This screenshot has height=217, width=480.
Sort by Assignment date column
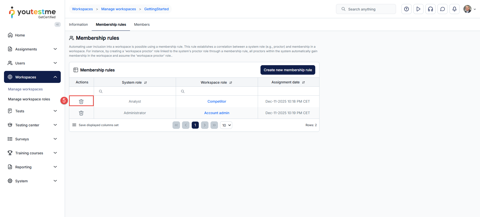pyautogui.click(x=303, y=82)
